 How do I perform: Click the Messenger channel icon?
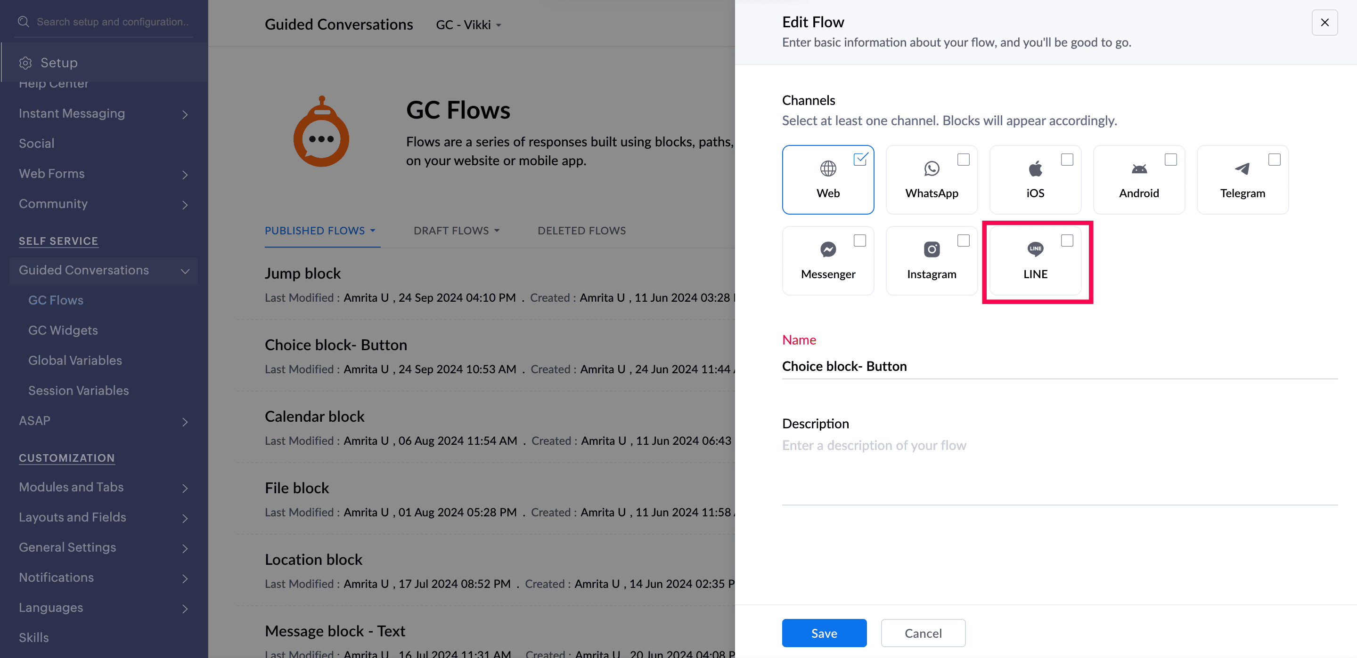click(x=827, y=249)
